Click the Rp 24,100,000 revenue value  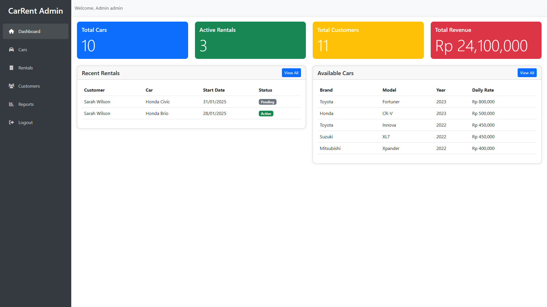pos(481,46)
